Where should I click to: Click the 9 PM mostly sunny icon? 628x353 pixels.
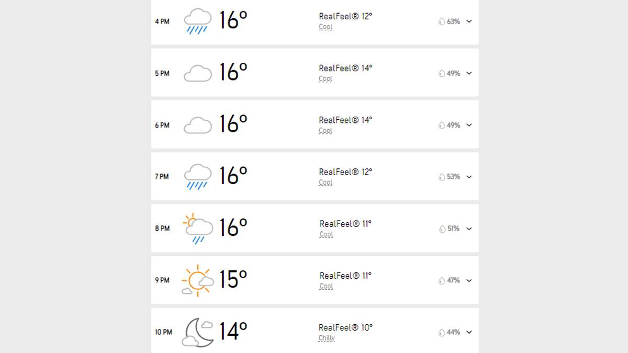coord(198,280)
